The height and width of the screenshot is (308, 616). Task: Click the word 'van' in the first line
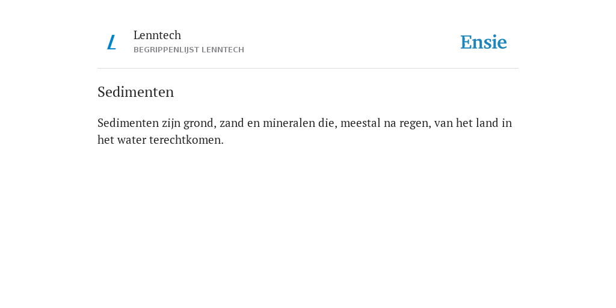(443, 123)
